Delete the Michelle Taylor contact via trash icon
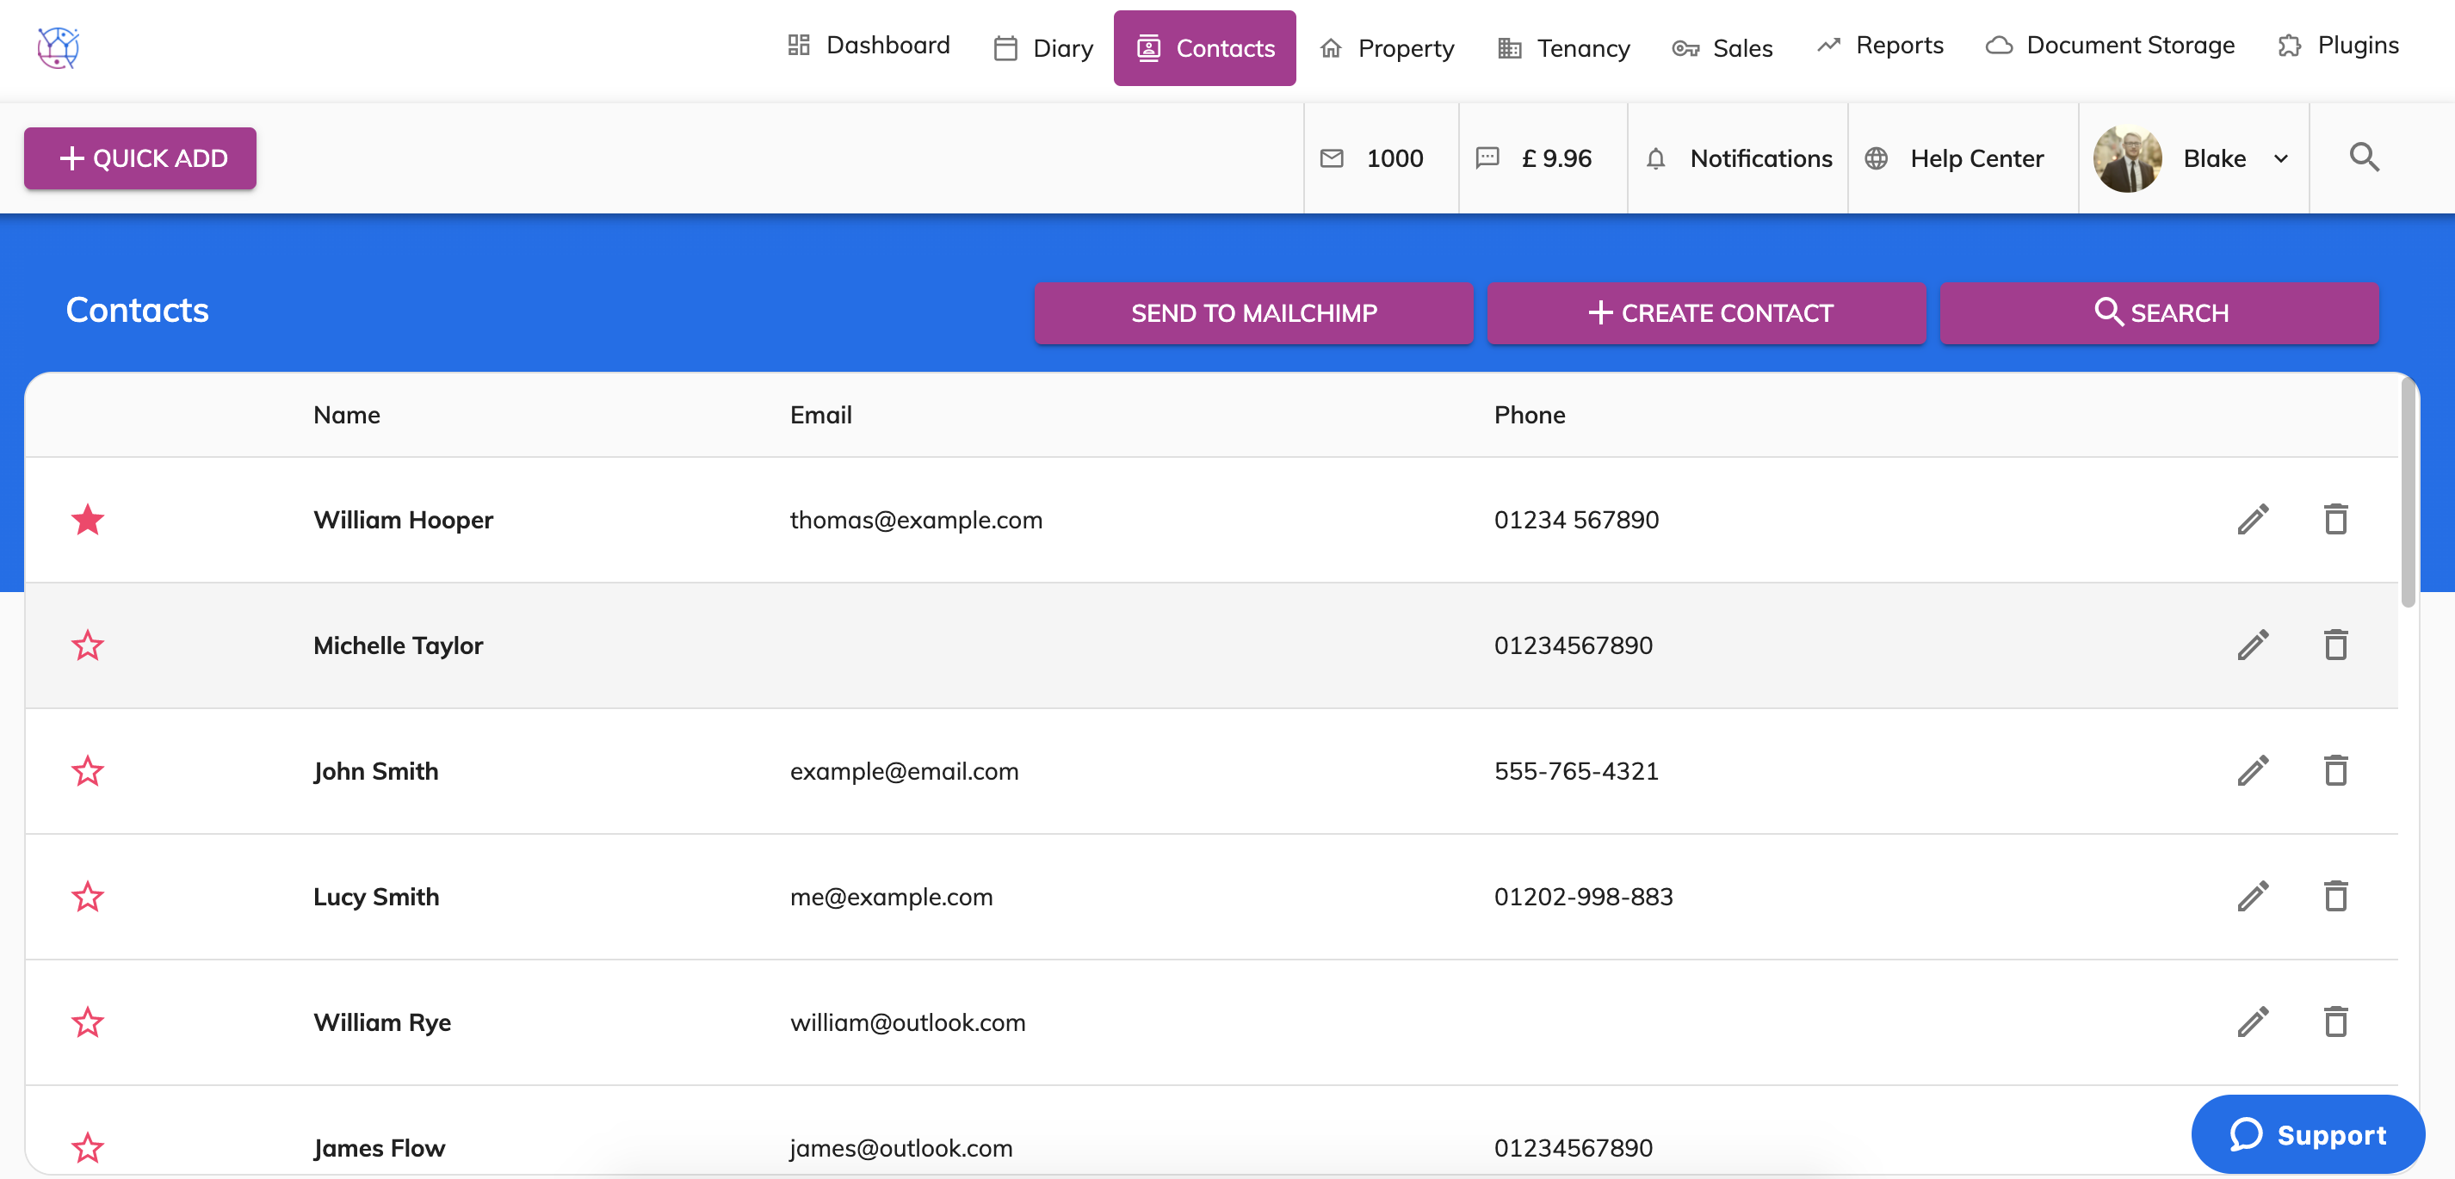The width and height of the screenshot is (2455, 1179). coord(2334,645)
